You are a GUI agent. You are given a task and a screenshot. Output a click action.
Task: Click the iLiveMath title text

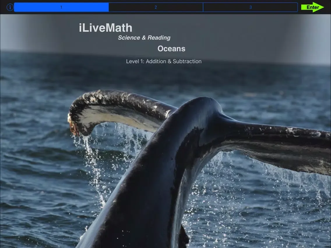105,28
